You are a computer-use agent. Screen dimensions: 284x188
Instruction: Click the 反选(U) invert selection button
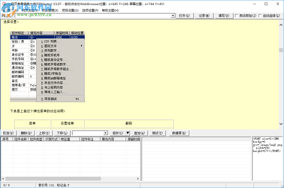pyautogui.click(x=9, y=133)
